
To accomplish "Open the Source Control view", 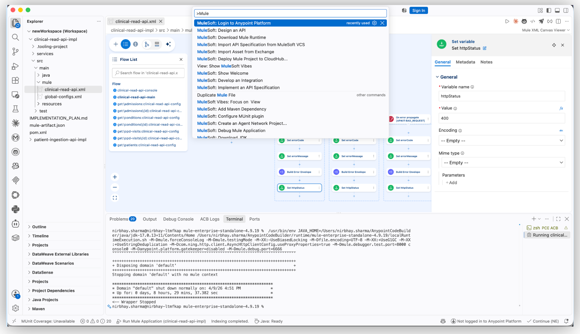I will pyautogui.click(x=15, y=52).
